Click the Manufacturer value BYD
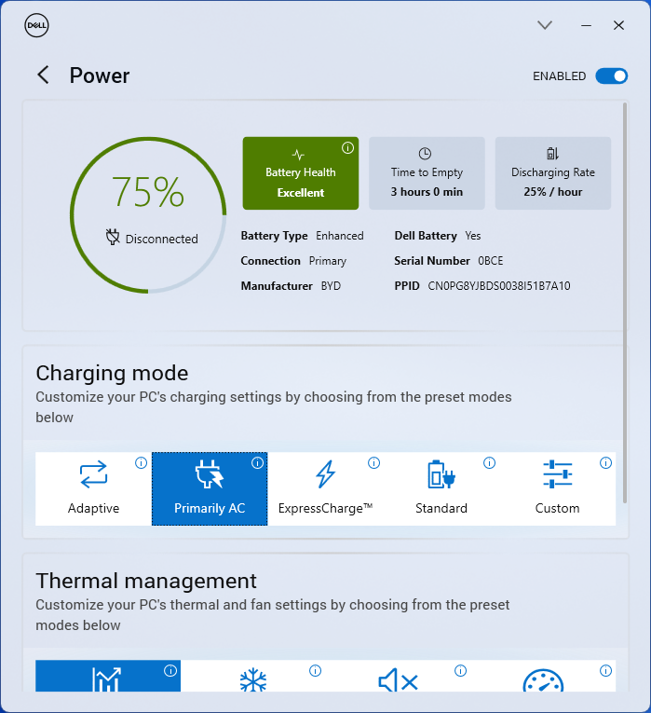The height and width of the screenshot is (713, 651). 331,286
